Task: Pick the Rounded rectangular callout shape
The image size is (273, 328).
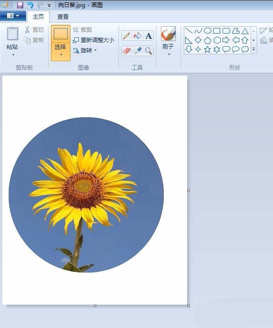Action: coord(226,50)
